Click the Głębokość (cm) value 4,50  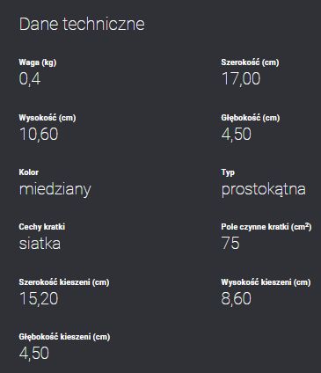pos(237,135)
